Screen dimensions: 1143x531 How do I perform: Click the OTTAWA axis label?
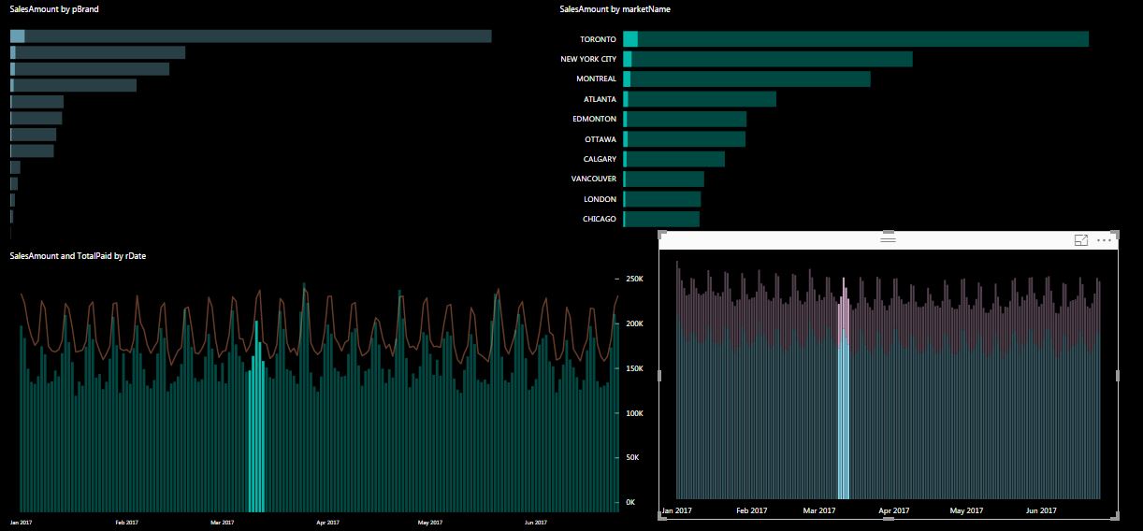pos(600,139)
